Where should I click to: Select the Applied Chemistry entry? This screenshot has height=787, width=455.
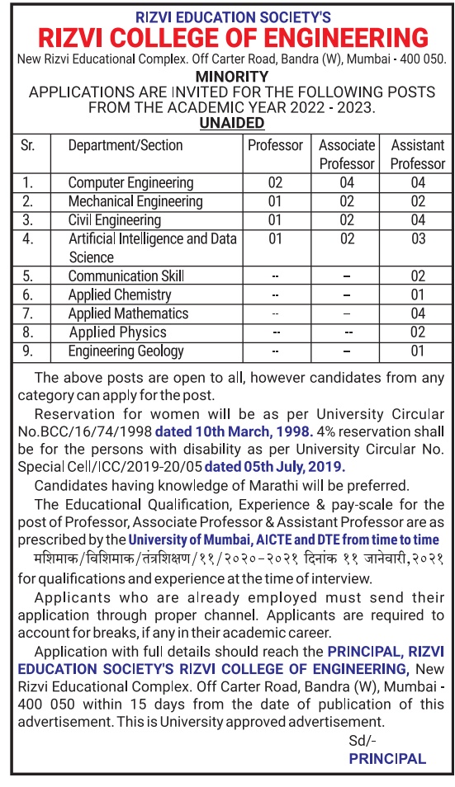[x=120, y=295]
